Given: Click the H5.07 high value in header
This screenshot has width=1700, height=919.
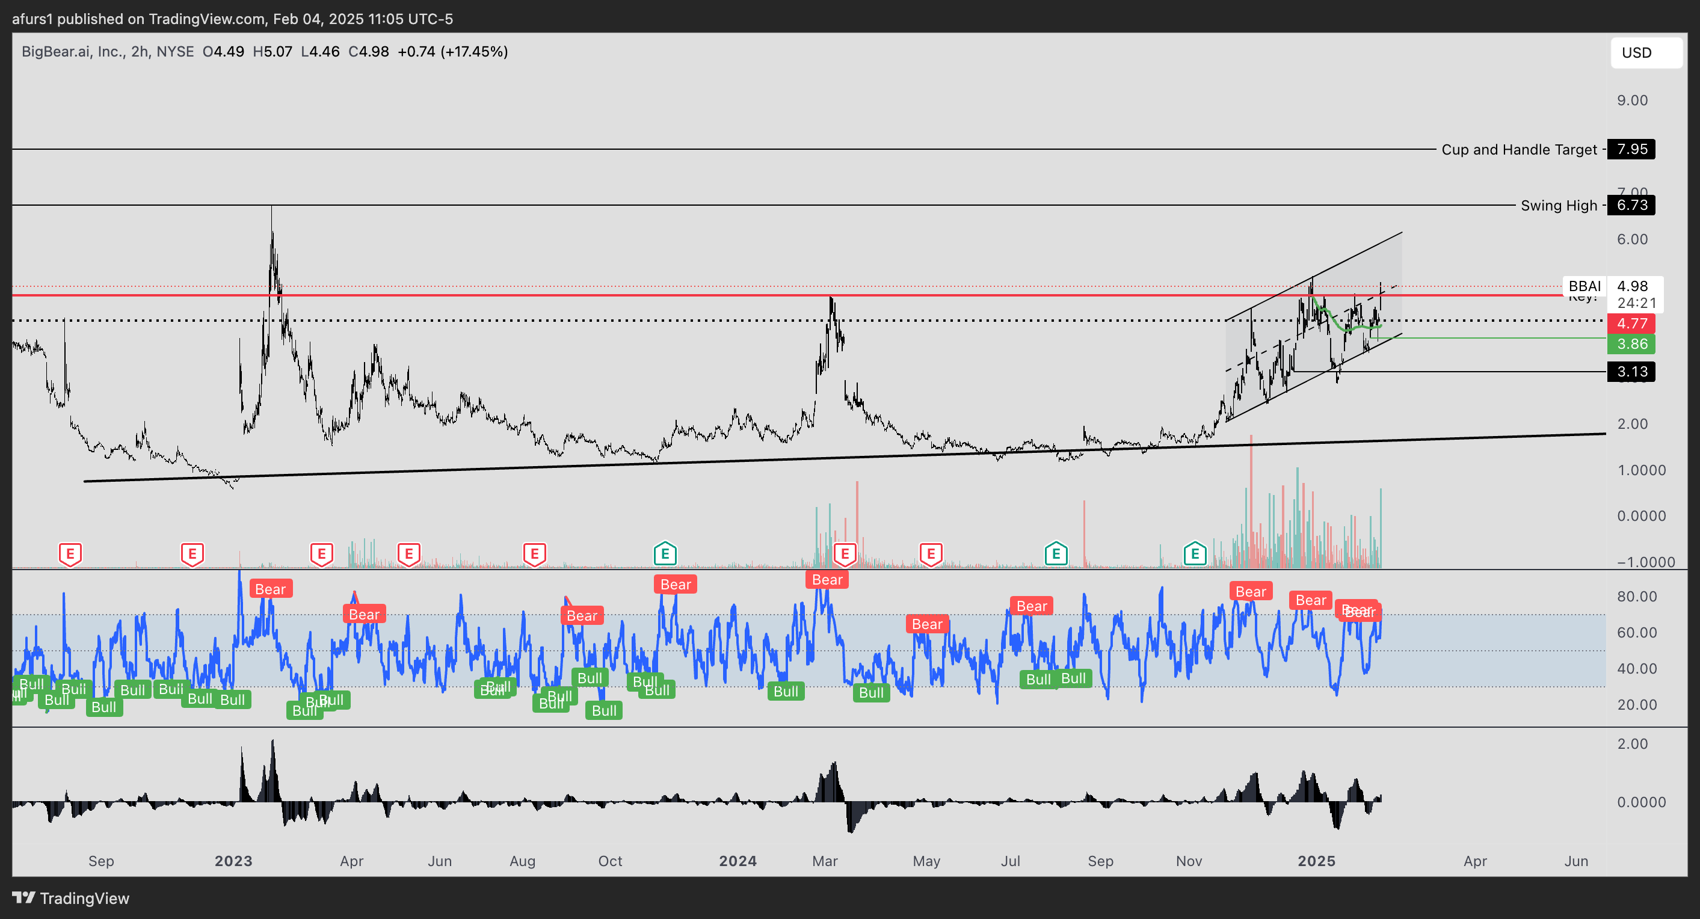Looking at the screenshot, I should [273, 52].
